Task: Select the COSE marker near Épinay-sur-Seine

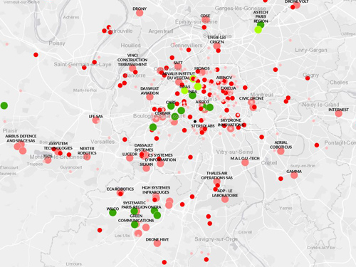Action: tap(206, 20)
